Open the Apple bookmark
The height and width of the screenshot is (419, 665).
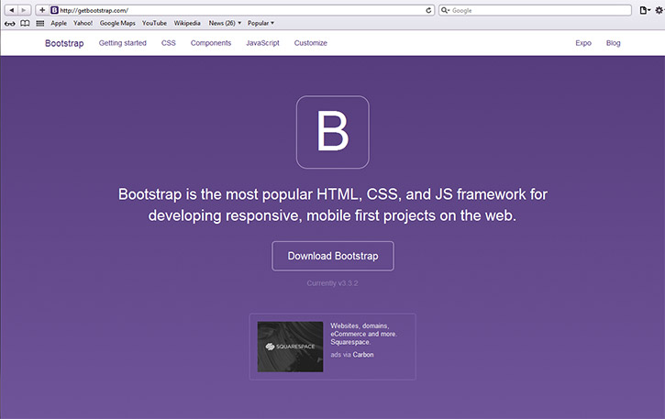click(x=59, y=23)
